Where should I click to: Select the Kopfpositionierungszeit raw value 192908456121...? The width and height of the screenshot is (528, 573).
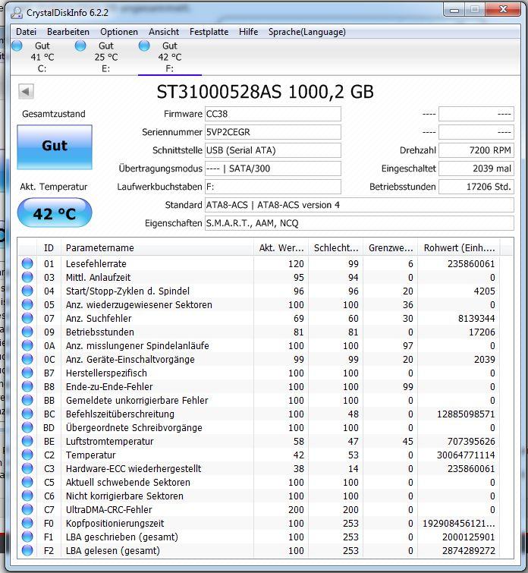pyautogui.click(x=459, y=524)
